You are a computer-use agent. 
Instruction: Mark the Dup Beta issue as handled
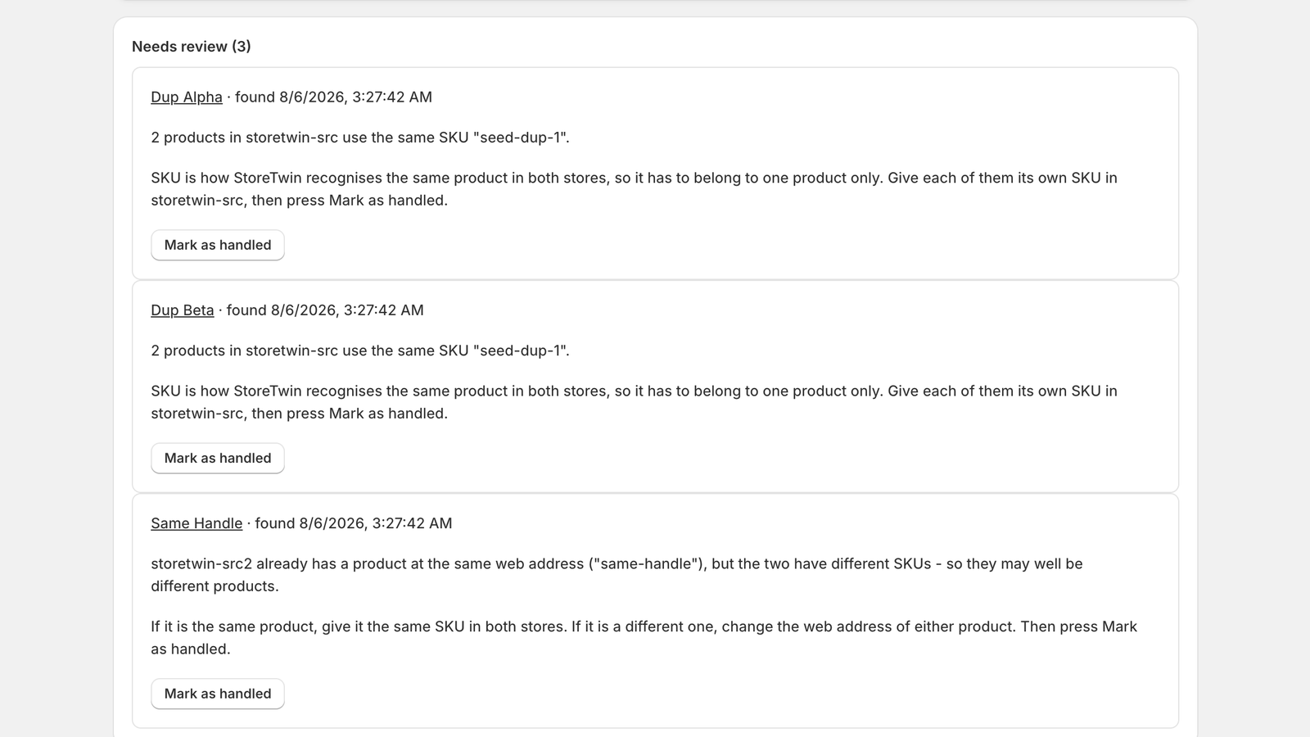tap(218, 459)
